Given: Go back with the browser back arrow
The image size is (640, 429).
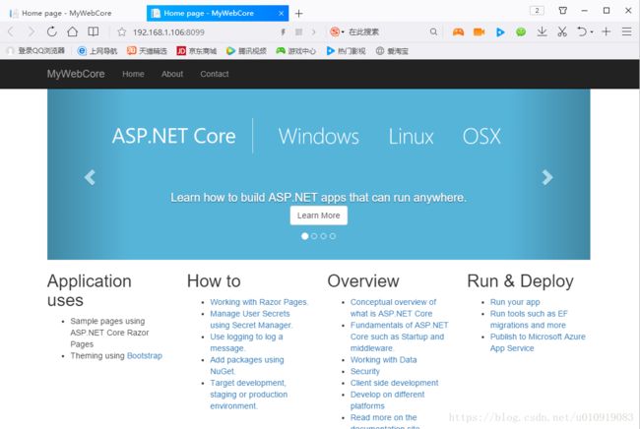Looking at the screenshot, I should (x=11, y=31).
